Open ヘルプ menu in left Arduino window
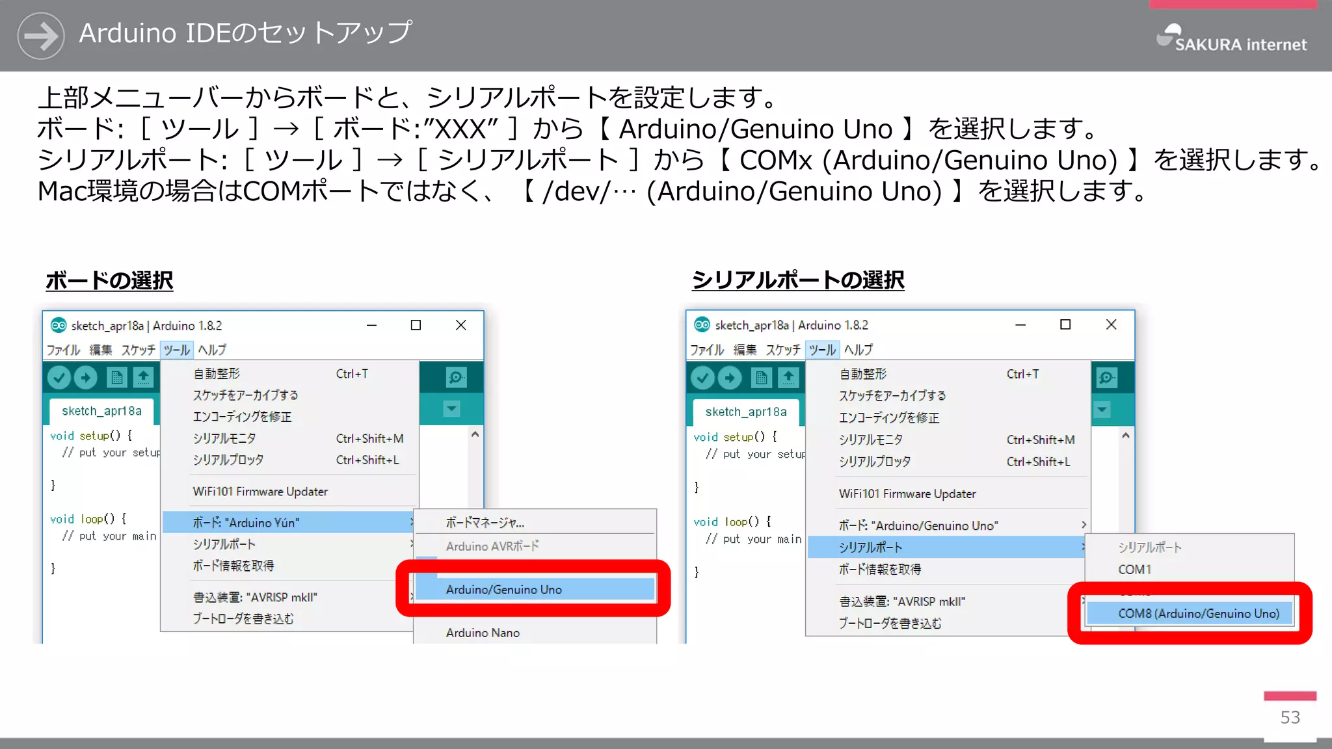This screenshot has width=1332, height=749. click(212, 350)
